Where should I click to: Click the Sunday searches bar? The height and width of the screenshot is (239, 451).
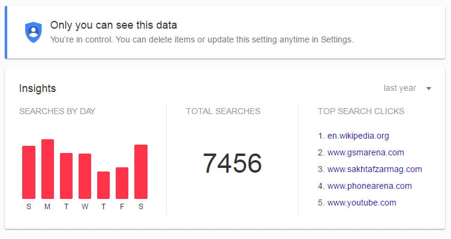(29, 172)
